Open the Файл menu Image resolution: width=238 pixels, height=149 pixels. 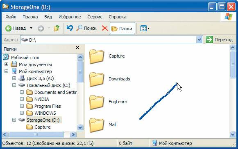click(11, 17)
